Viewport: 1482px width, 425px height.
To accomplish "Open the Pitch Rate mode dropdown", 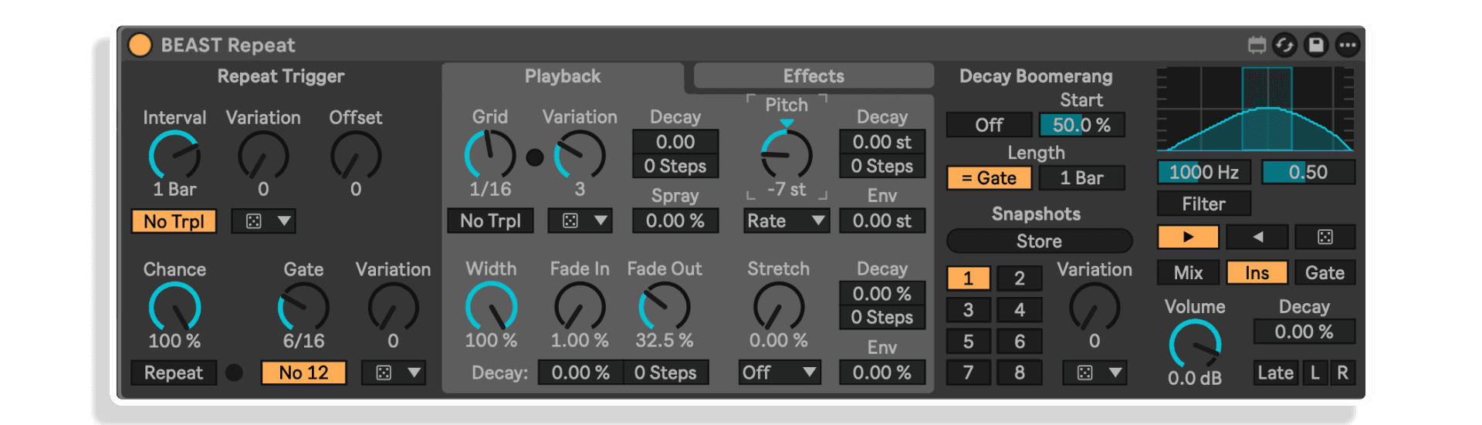I will coord(787,221).
